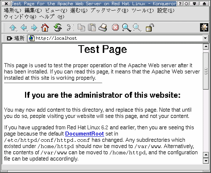Click the page favicon in the location bar

[32, 39]
